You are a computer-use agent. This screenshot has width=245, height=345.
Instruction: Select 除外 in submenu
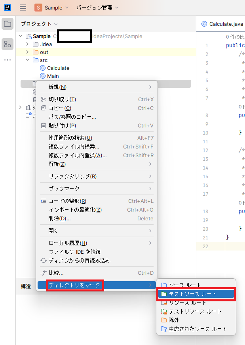(x=196, y=320)
